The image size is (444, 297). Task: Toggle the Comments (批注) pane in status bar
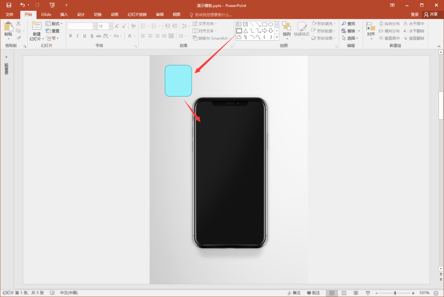point(313,293)
